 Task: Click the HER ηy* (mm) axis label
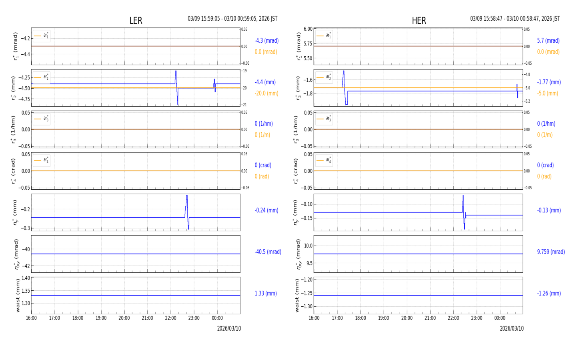[296, 212]
